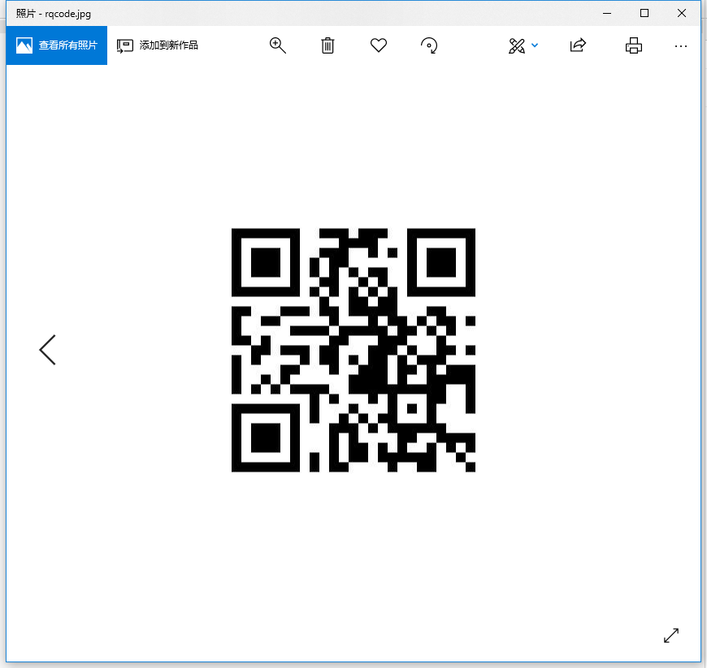Expand the edit tools dropdown arrow
The image size is (707, 668).
(x=535, y=45)
